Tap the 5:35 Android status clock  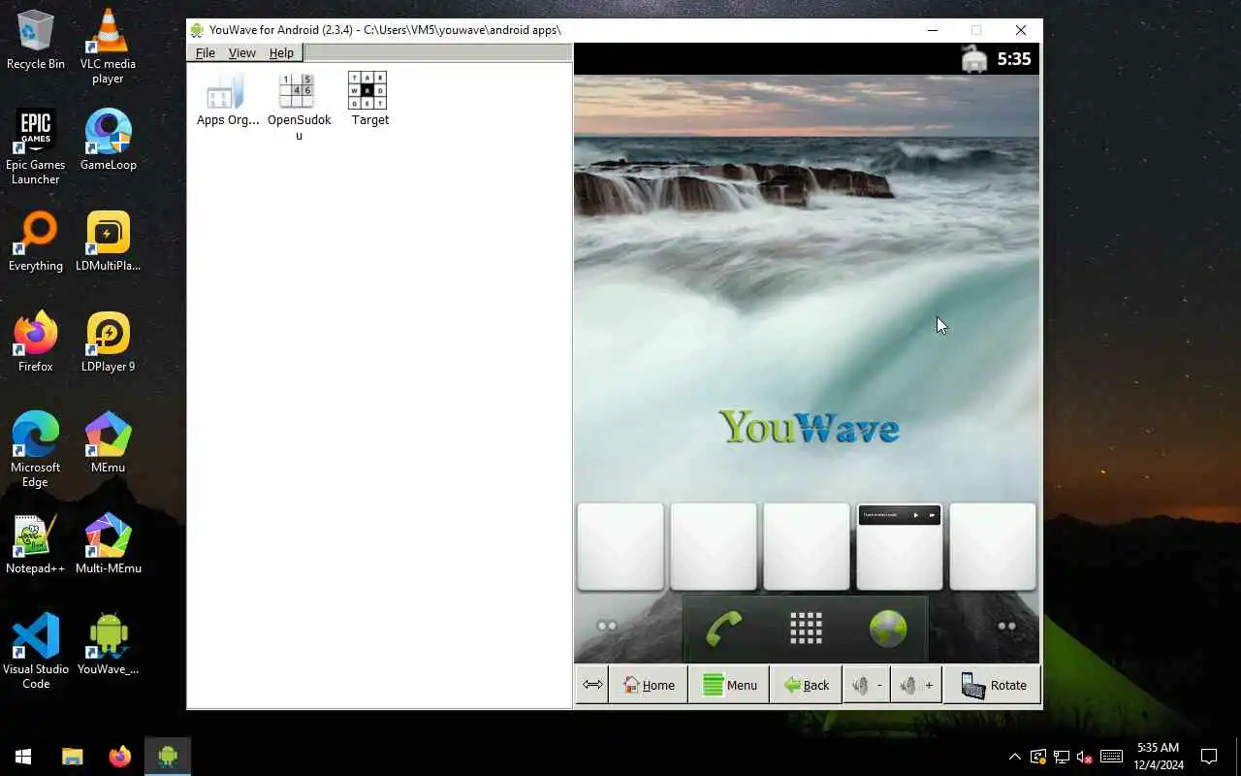(x=1014, y=59)
